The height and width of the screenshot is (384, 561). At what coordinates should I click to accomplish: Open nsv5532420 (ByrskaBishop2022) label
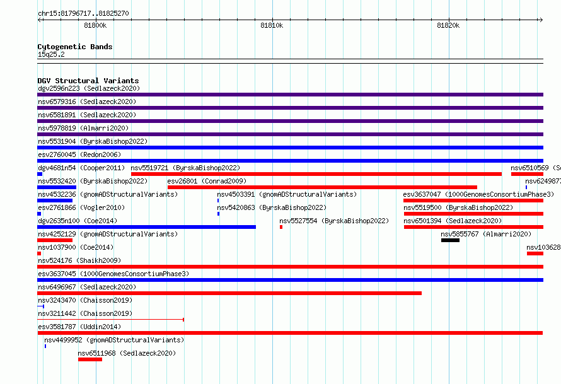point(93,181)
